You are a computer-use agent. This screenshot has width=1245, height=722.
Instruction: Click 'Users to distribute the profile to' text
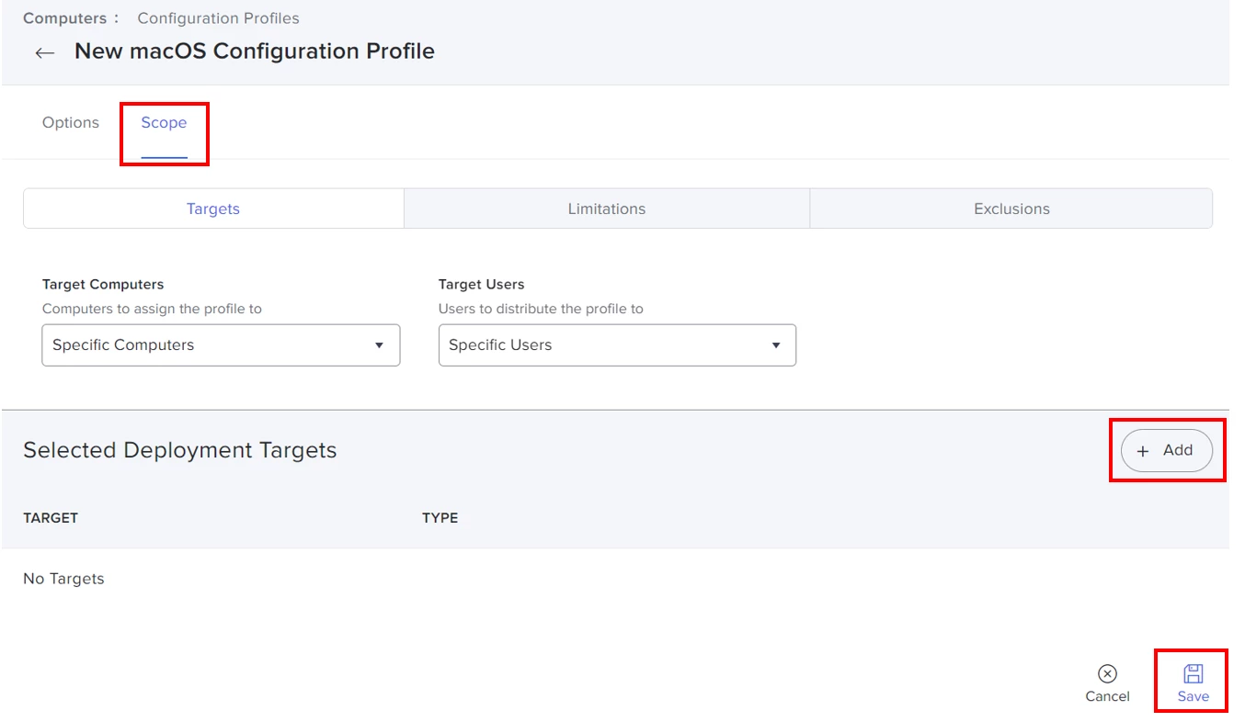pos(541,309)
